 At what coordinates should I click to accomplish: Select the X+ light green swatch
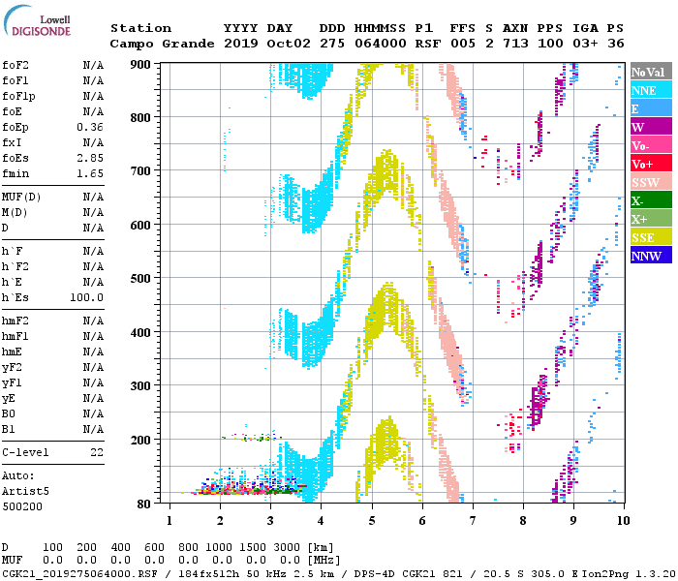point(651,219)
